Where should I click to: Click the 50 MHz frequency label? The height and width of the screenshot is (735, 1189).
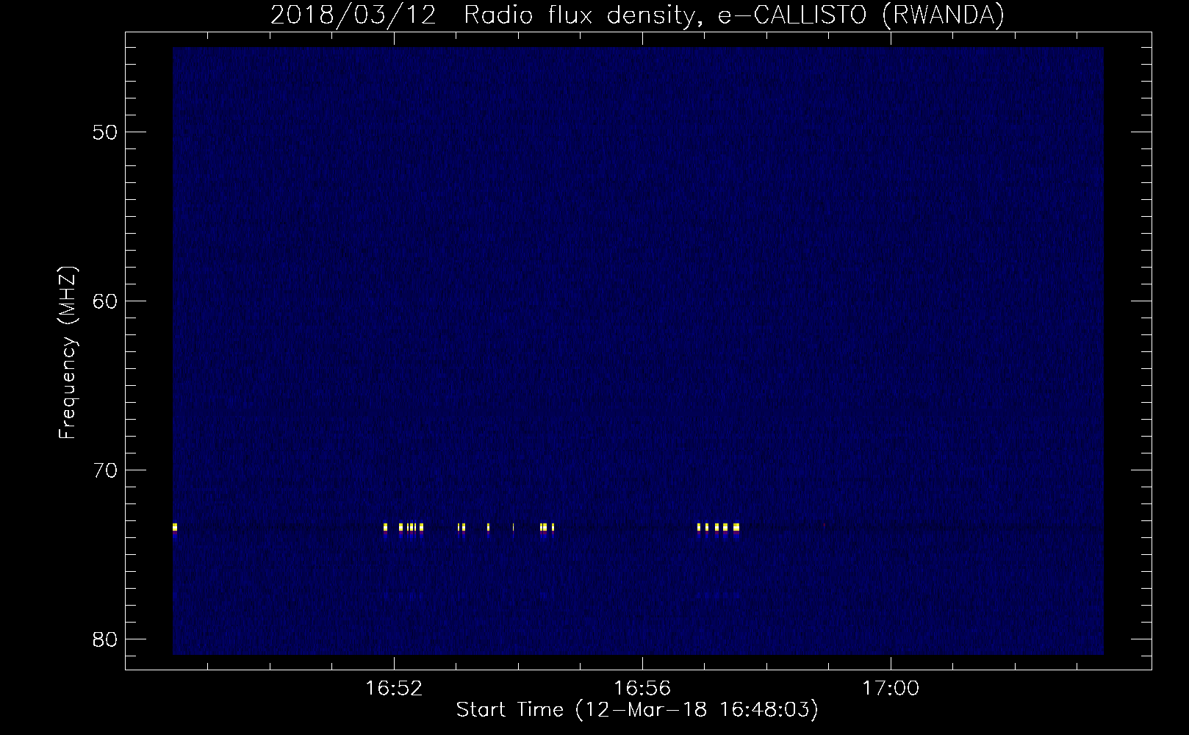click(x=105, y=132)
